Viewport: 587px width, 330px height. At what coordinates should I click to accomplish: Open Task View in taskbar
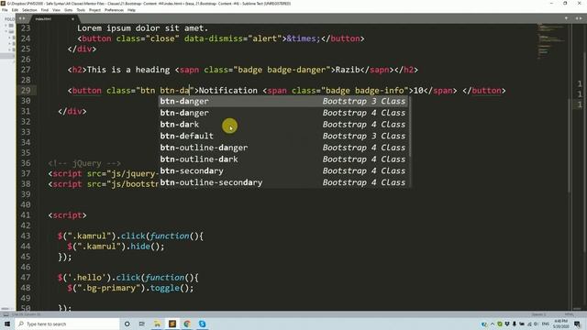[142, 324]
